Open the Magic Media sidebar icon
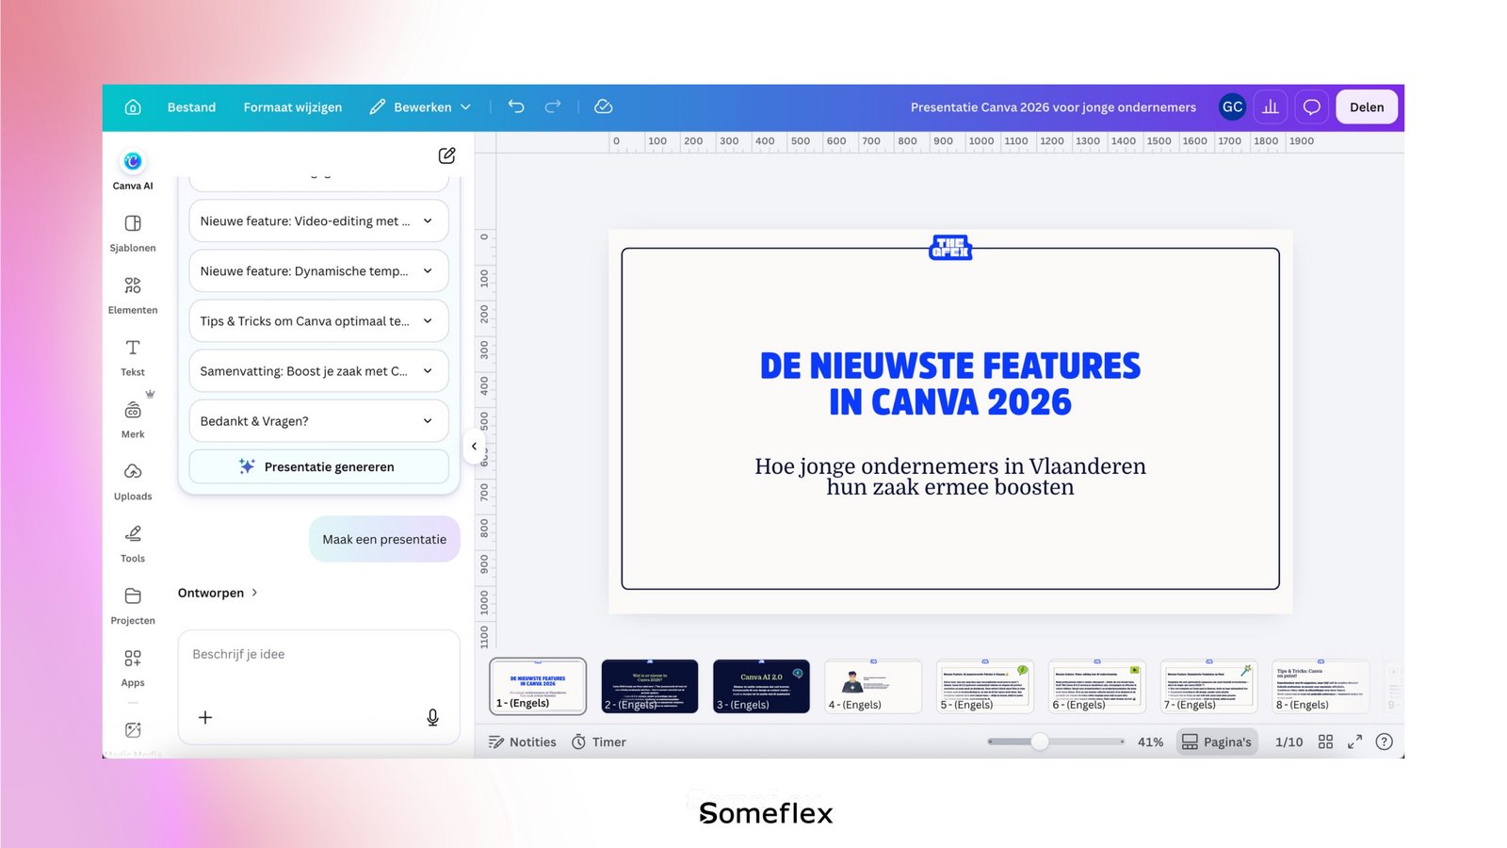This screenshot has height=848, width=1507. click(x=133, y=730)
